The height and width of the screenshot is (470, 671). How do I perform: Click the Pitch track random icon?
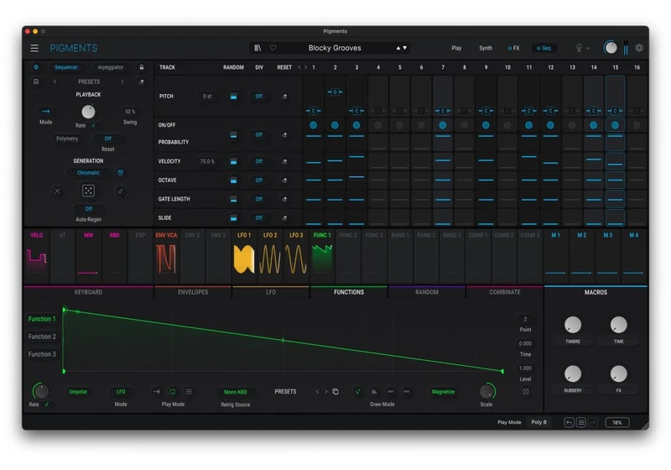pyautogui.click(x=234, y=97)
